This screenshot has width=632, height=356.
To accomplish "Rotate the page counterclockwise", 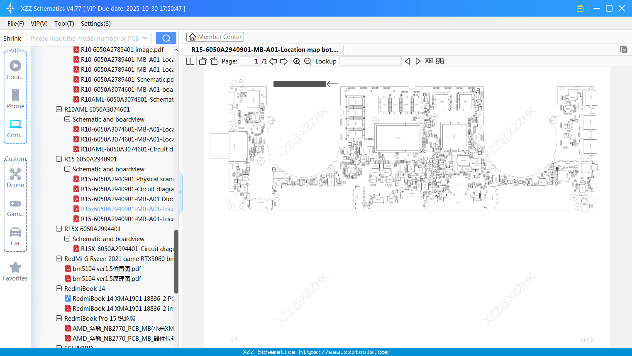I will coord(203,61).
